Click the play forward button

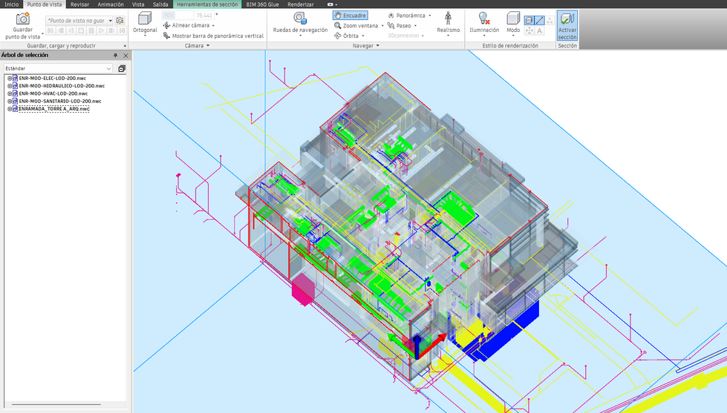(102, 30)
